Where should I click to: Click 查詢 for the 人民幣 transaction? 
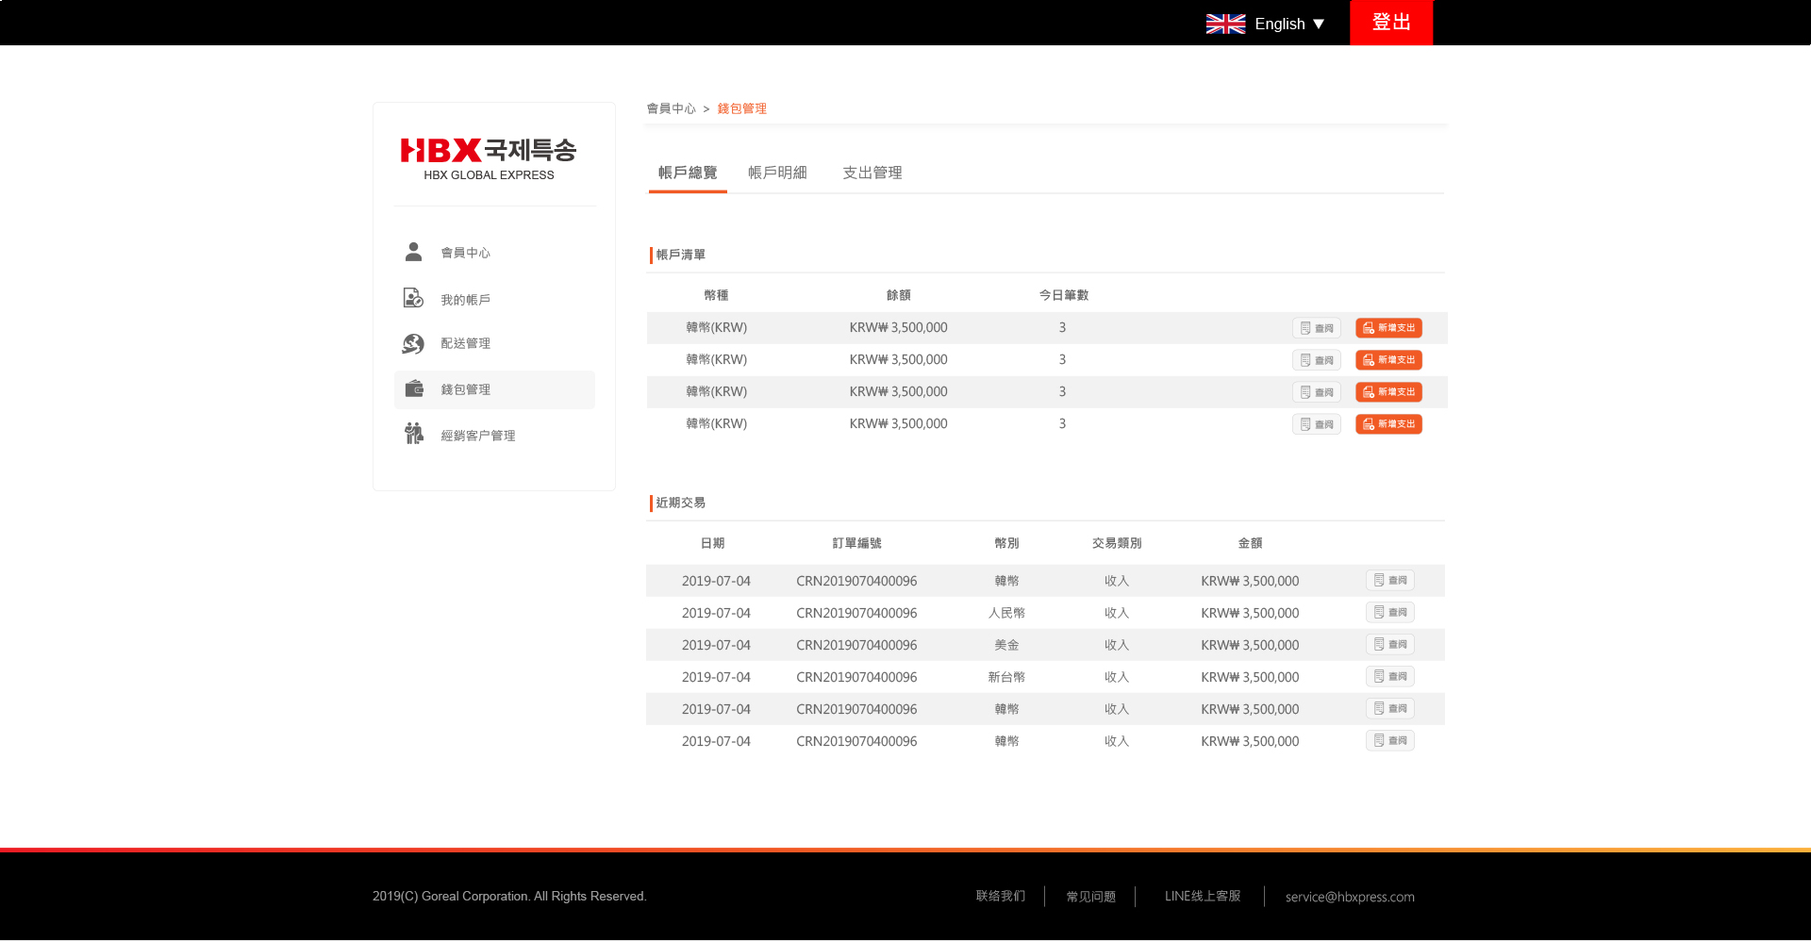1389,613
